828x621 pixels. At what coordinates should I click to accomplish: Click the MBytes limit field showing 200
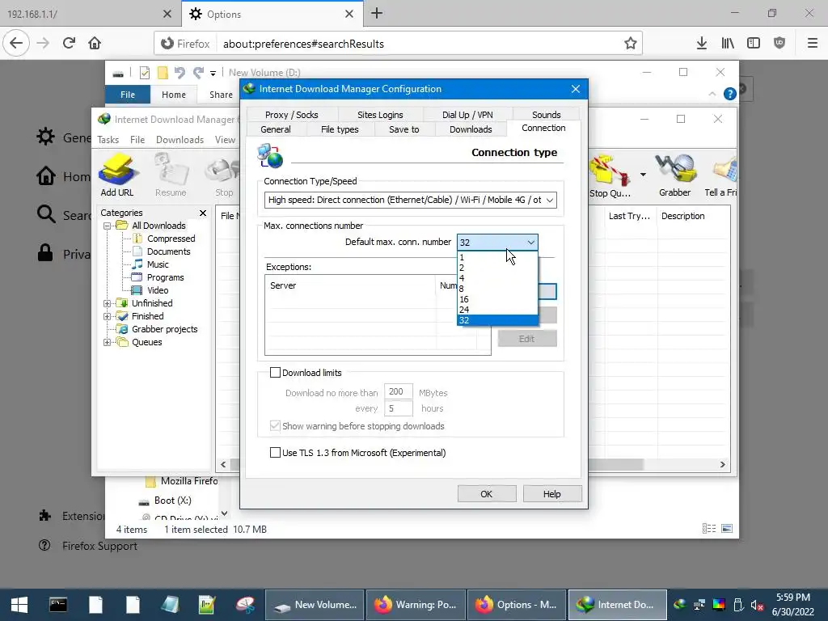(398, 392)
